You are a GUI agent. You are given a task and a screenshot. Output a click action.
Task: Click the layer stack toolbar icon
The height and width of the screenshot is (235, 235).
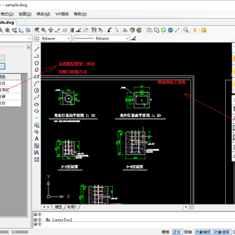coord(72,30)
